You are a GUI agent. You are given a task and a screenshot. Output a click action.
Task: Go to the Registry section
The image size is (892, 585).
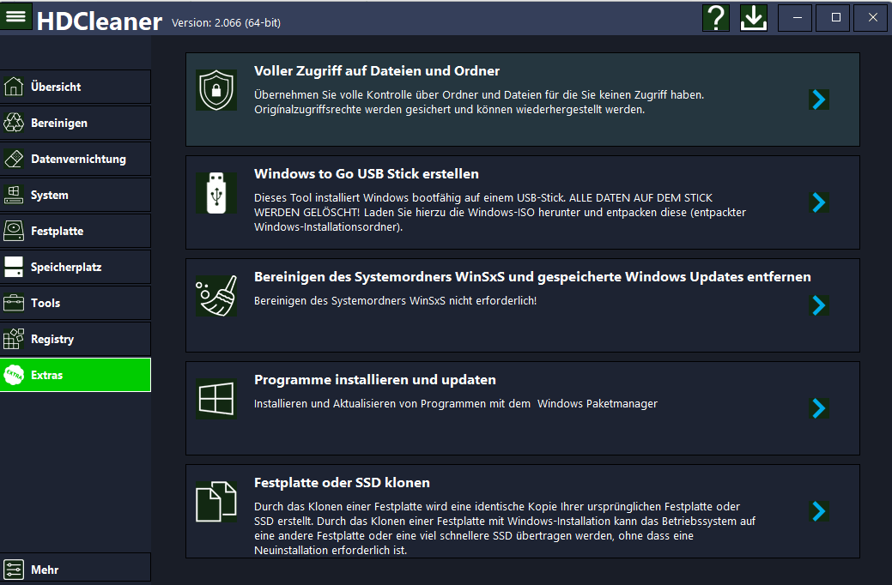pyautogui.click(x=76, y=339)
